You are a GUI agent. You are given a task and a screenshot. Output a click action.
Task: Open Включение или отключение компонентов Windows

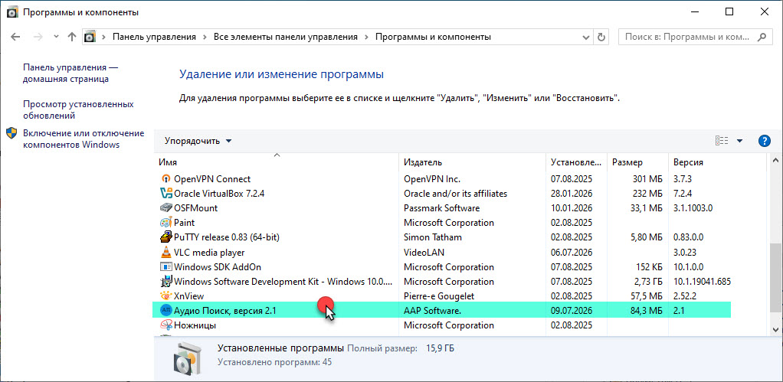click(84, 139)
